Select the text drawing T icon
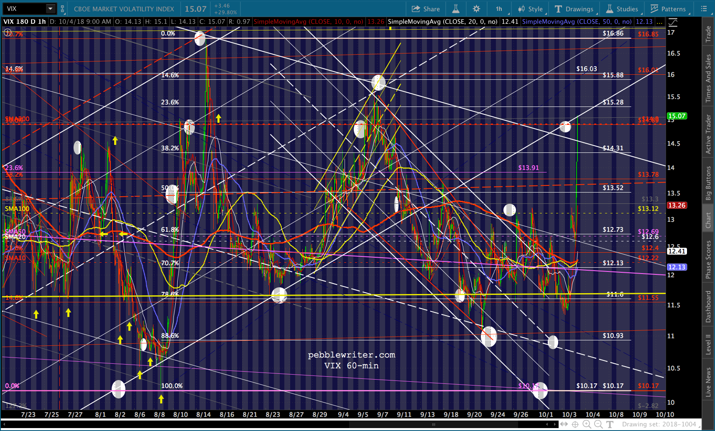This screenshot has height=431, width=715. (610, 424)
